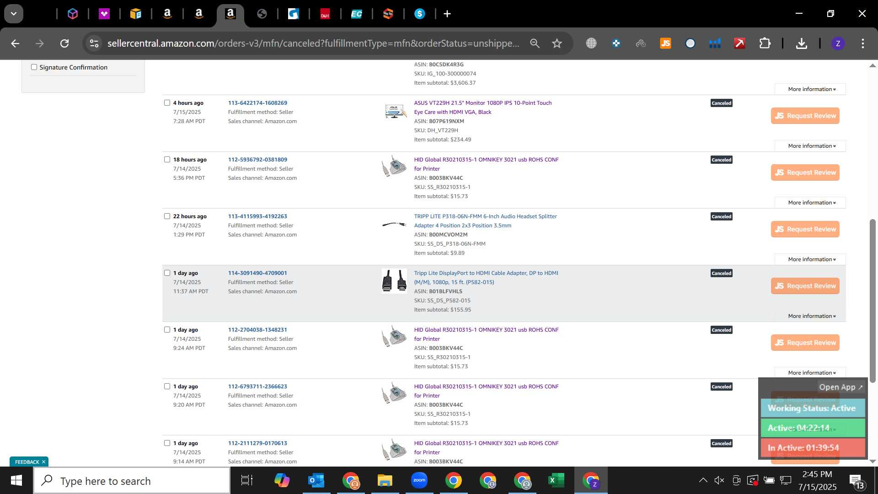Request Review for order 112-5936792-0381809
The image size is (878, 494).
(x=805, y=172)
